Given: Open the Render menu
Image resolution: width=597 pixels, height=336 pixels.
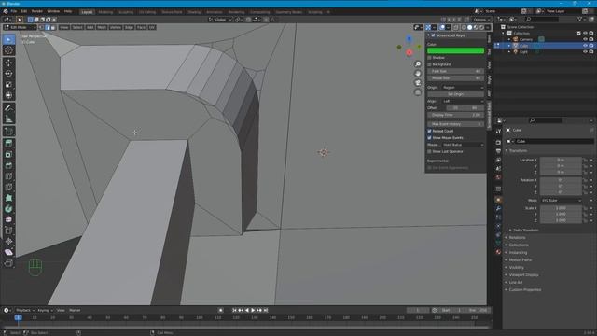Looking at the screenshot, I should [x=37, y=11].
